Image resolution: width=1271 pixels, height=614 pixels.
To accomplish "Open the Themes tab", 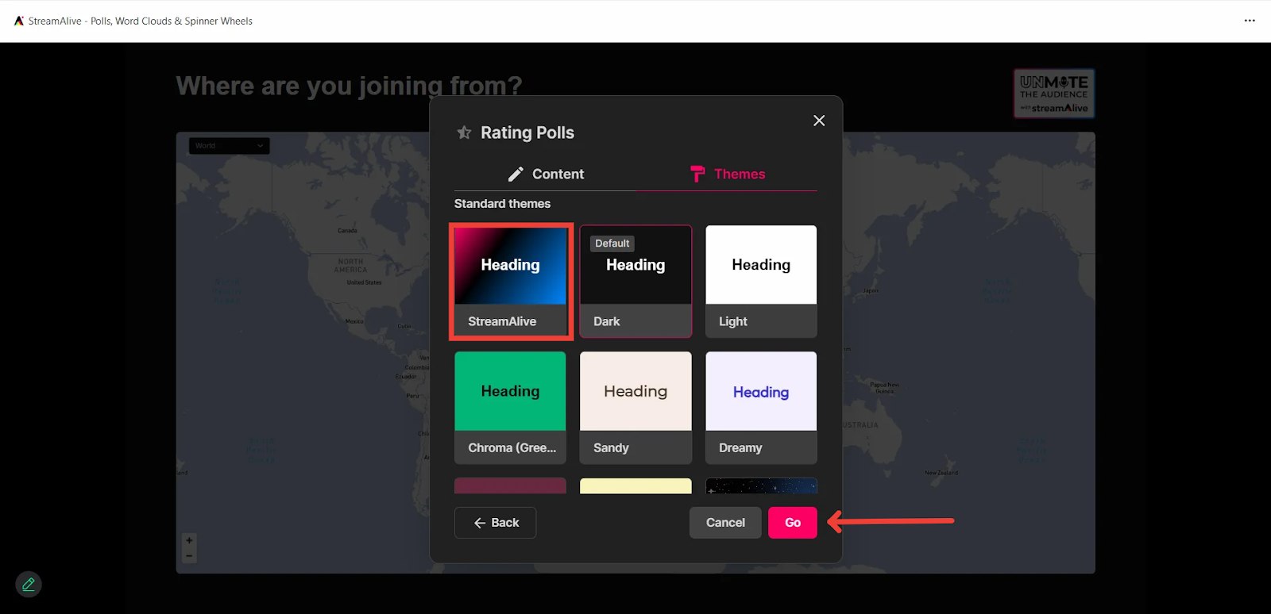I will pos(727,174).
